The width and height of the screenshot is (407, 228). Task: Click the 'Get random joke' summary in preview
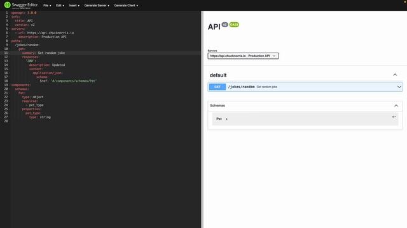click(267, 87)
